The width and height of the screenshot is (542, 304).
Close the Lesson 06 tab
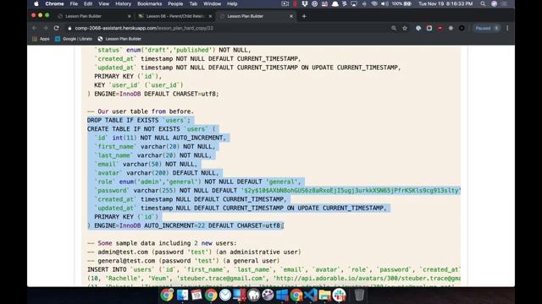tap(210, 16)
